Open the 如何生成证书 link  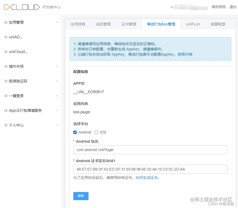tap(146, 178)
